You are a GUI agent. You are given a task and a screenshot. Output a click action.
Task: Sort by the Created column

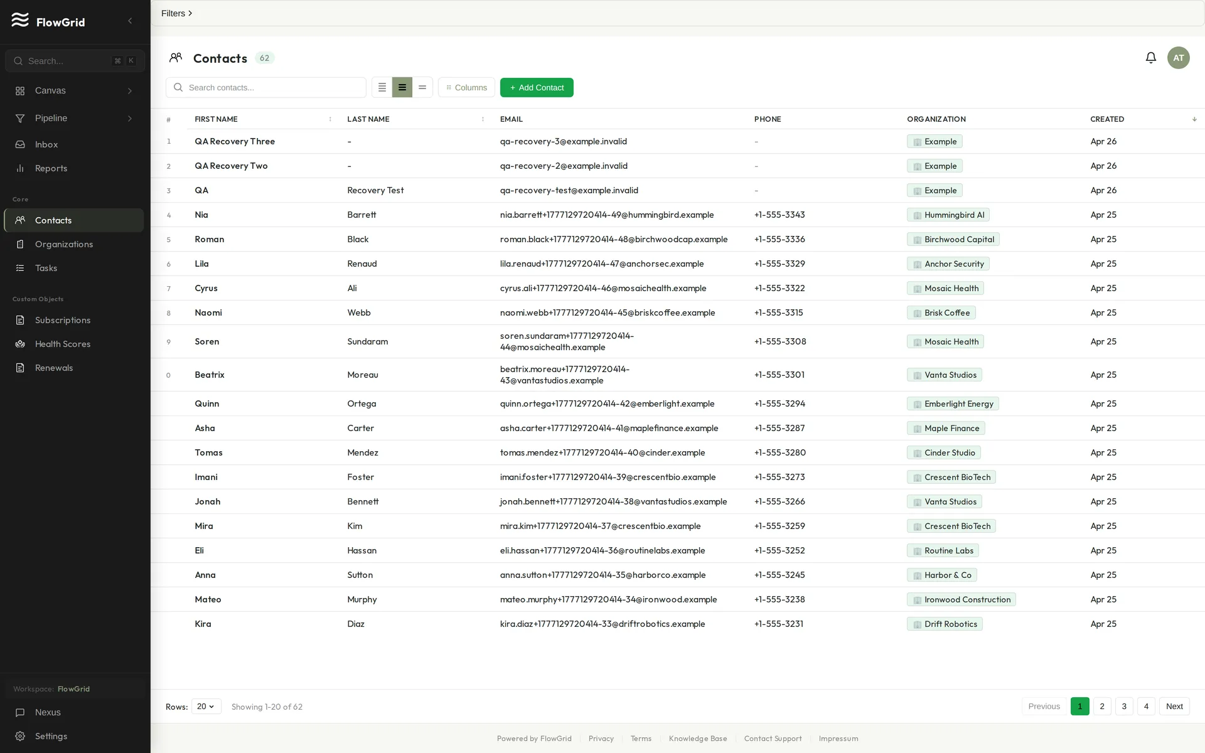(1107, 119)
